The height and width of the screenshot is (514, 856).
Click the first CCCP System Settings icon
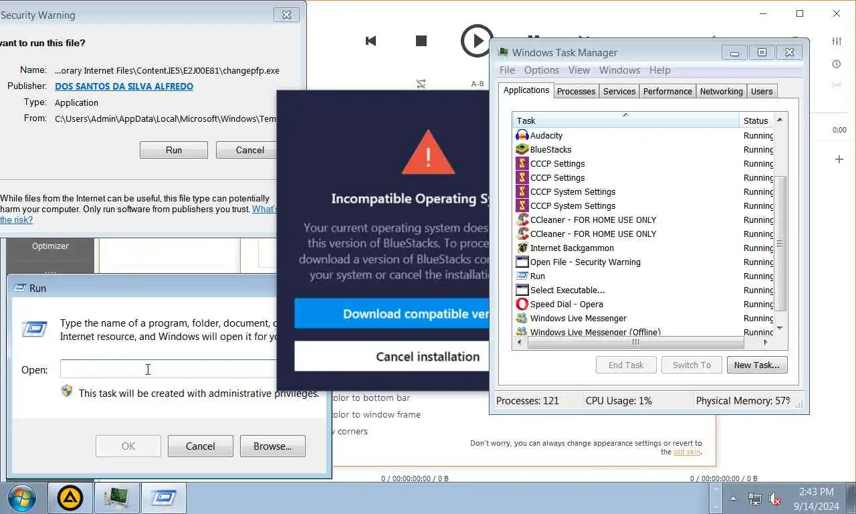pyautogui.click(x=522, y=191)
